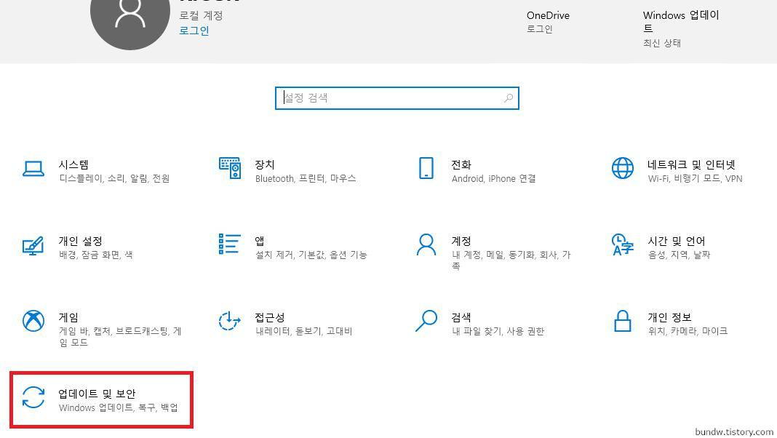
Task: Click the Windows 업데이트, 복구, 백업 description
Action: [119, 407]
